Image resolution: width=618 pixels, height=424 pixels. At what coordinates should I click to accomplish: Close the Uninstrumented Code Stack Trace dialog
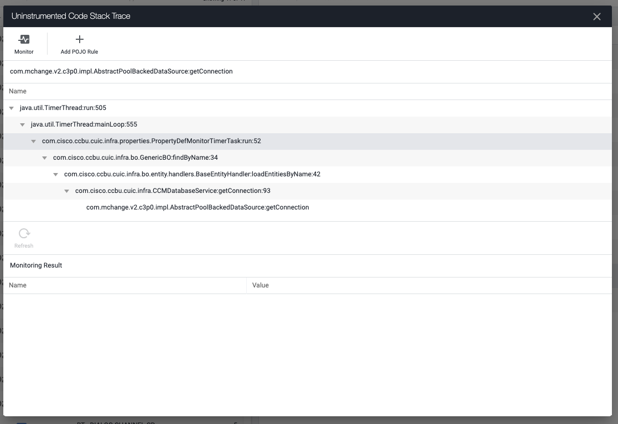597,17
